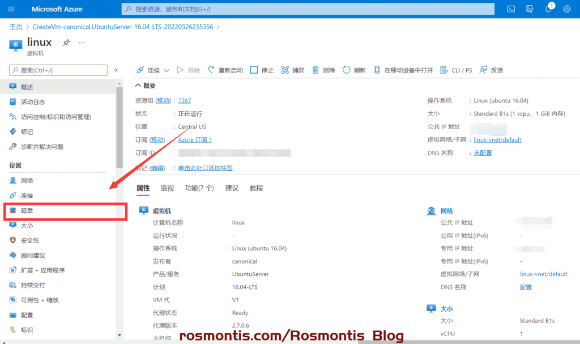Click 编辑 link beside 标记

pyautogui.click(x=157, y=168)
